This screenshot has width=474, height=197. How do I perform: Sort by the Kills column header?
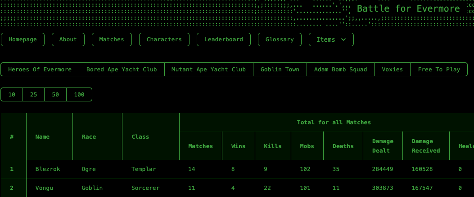pyautogui.click(x=273, y=146)
